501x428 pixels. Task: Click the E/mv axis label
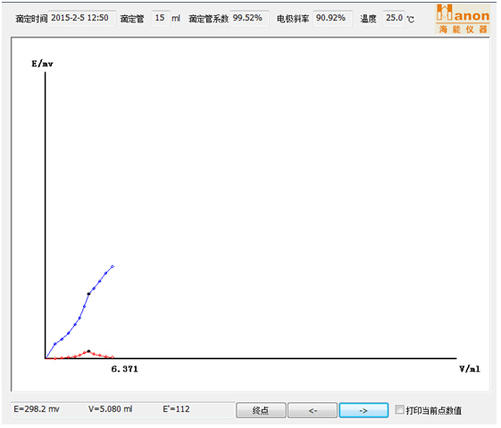tap(42, 63)
